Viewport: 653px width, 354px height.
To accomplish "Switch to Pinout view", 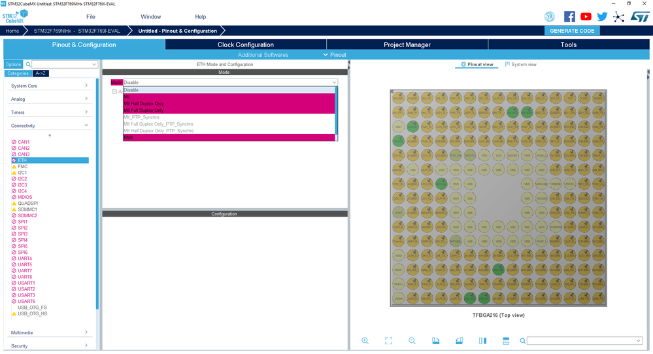I will tap(477, 64).
